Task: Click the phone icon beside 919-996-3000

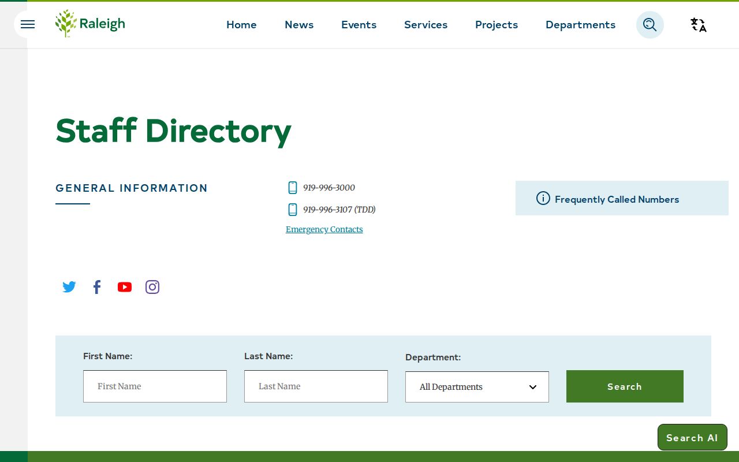Action: (x=293, y=188)
